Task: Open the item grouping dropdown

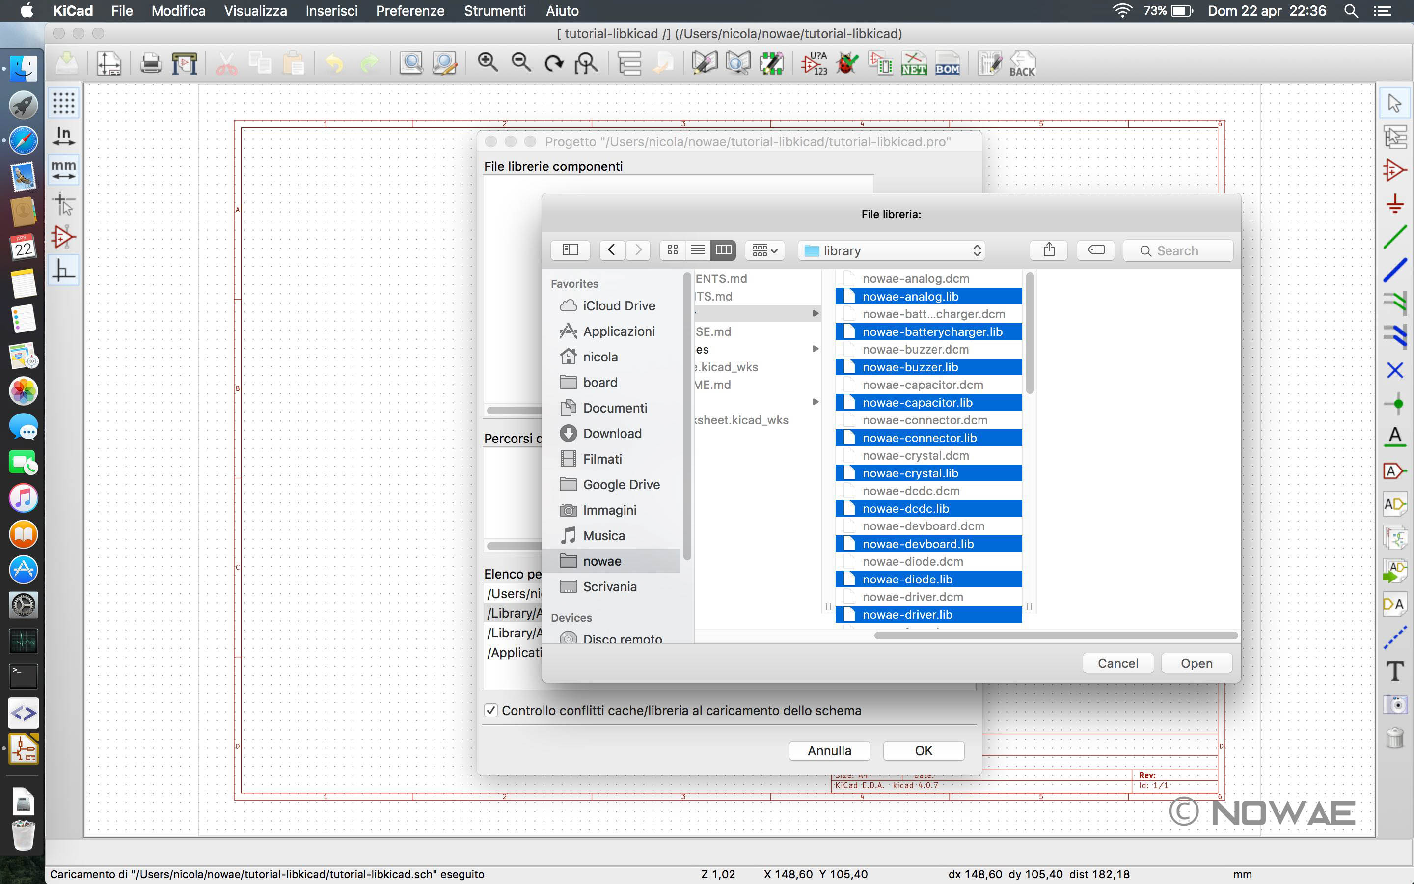Action: point(765,250)
